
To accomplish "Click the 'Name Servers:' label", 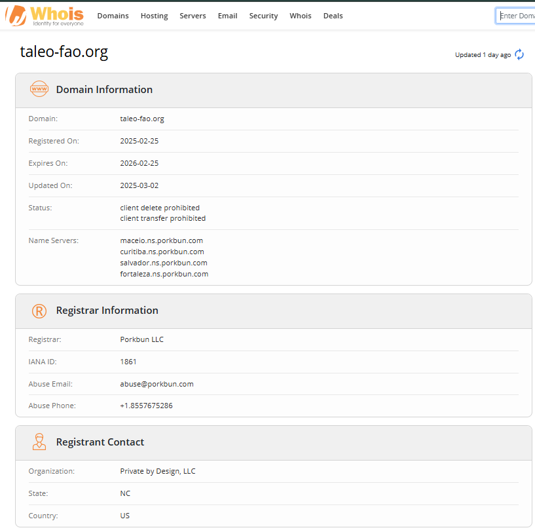I will point(54,240).
